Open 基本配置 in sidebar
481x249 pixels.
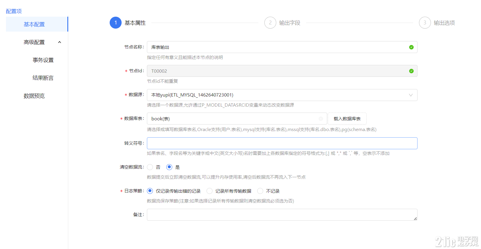(37, 24)
